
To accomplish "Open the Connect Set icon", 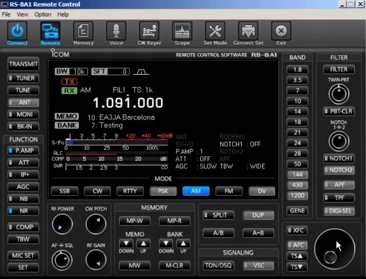I will click(x=248, y=32).
